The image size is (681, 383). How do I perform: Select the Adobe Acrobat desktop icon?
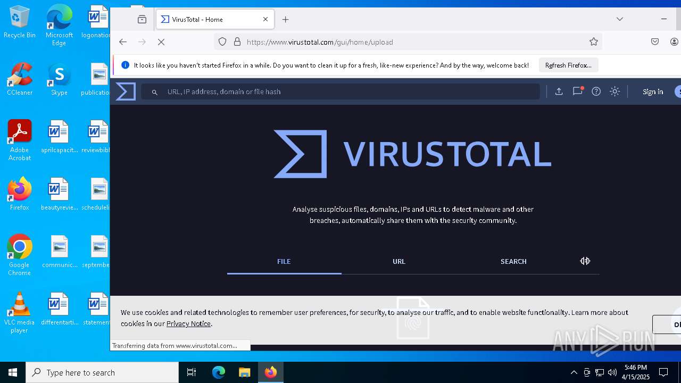click(20, 140)
